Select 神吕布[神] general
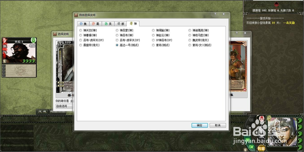 (x=125, y=35)
